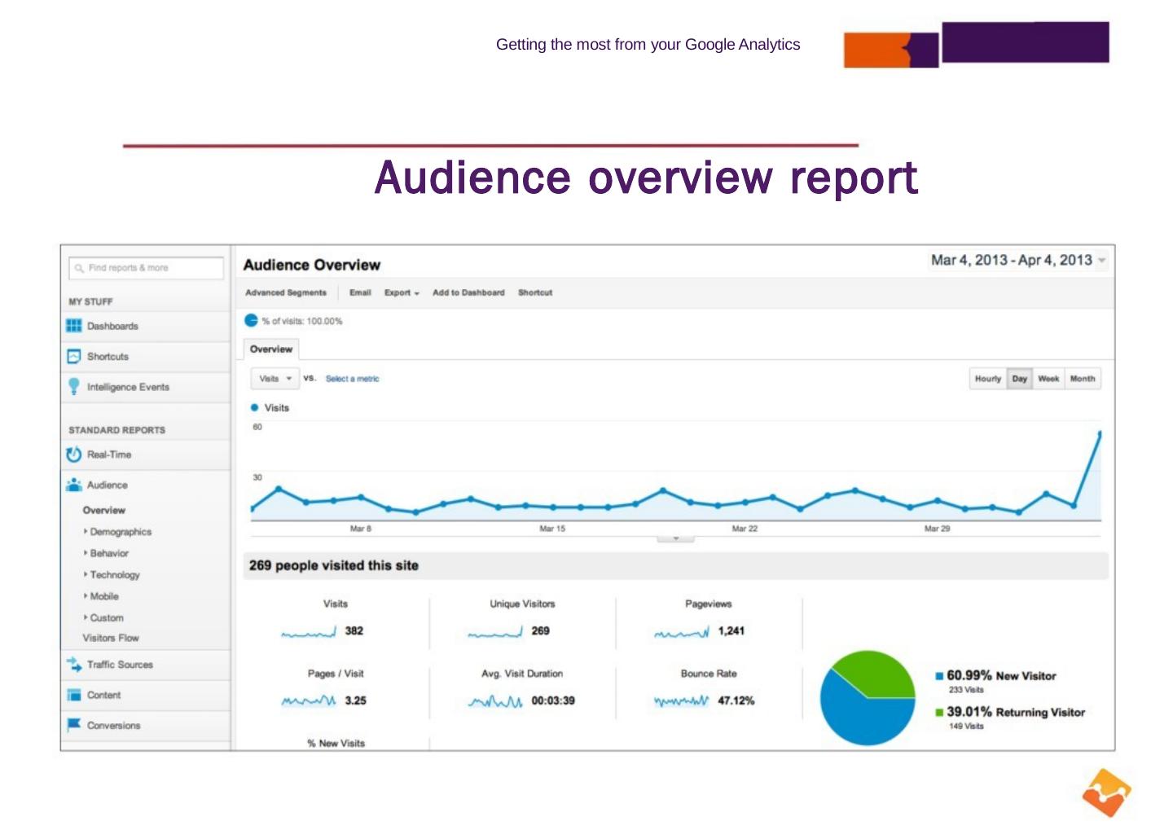Click the Audience people icon

click(x=73, y=485)
